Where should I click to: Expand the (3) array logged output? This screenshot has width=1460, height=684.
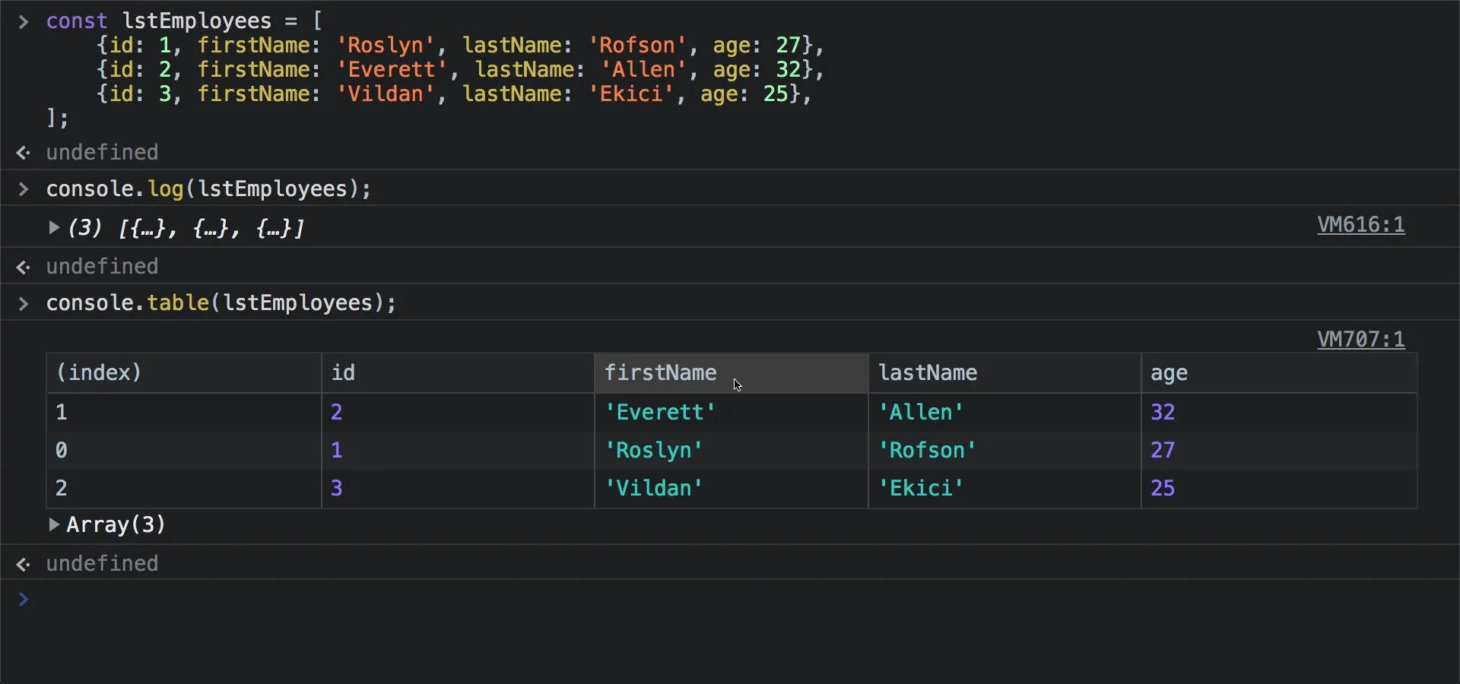click(x=53, y=227)
